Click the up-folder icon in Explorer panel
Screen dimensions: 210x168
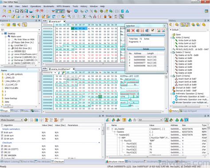[8, 25]
